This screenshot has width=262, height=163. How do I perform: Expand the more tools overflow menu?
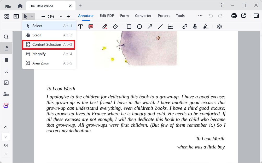click(x=200, y=16)
